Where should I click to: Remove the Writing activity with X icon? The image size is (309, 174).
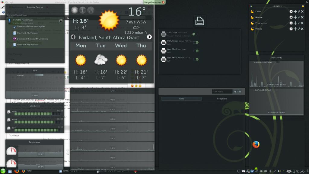click(302, 29)
